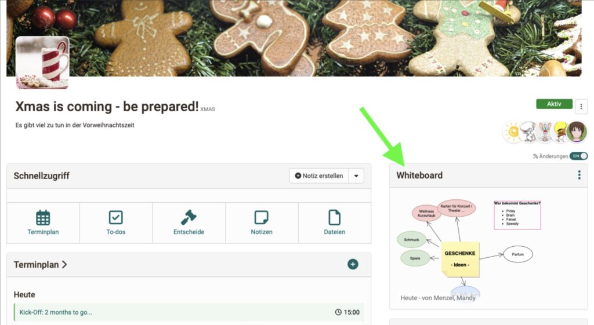The image size is (594, 325).
Task: Expand the Notiz erstellen dropdown arrow
Action: coord(356,176)
